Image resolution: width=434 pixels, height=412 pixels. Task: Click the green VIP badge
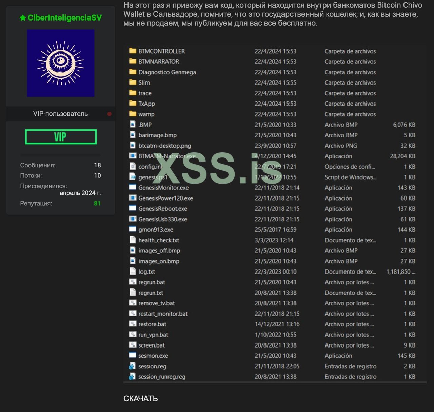pyautogui.click(x=61, y=137)
